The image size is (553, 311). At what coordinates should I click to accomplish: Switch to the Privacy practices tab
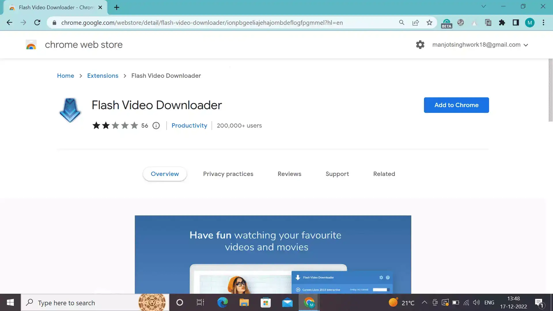228,174
